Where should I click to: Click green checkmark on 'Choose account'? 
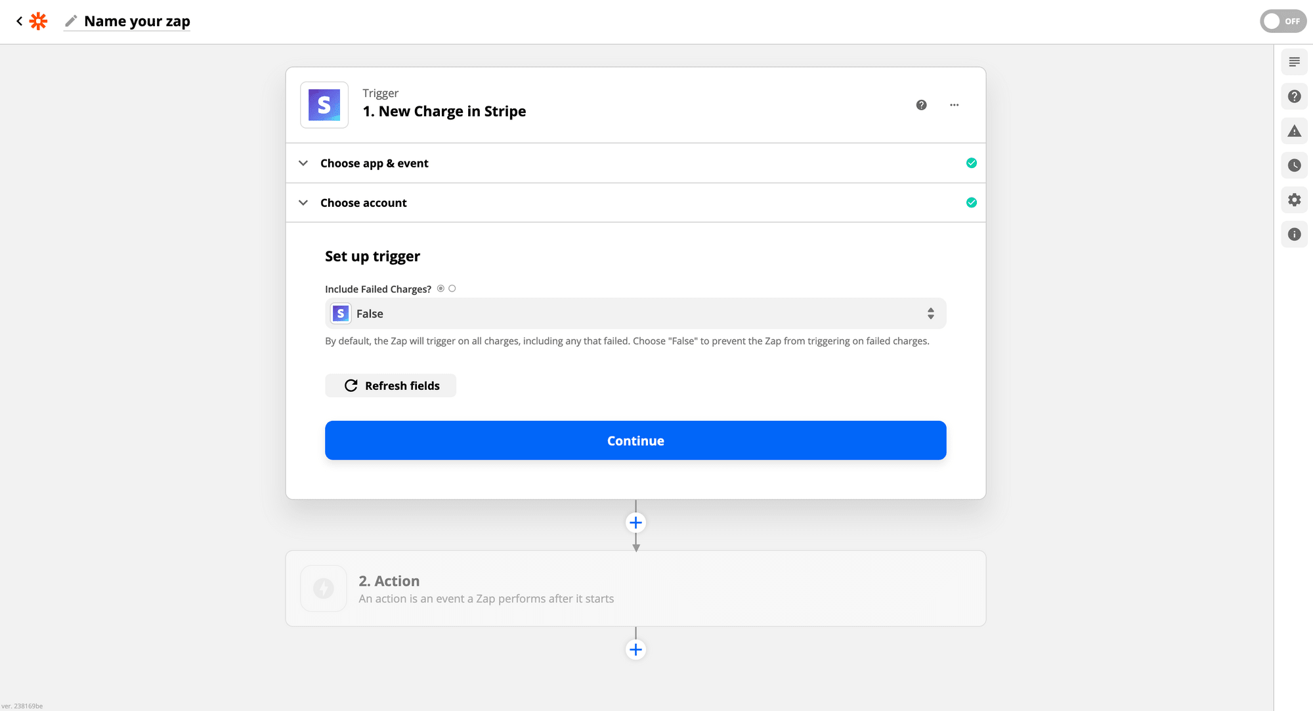click(x=972, y=202)
